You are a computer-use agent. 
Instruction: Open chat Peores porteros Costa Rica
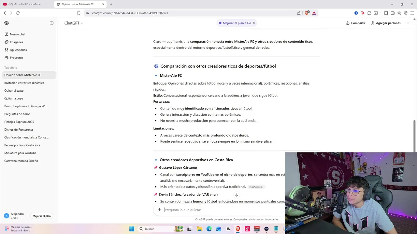pyautogui.click(x=22, y=145)
